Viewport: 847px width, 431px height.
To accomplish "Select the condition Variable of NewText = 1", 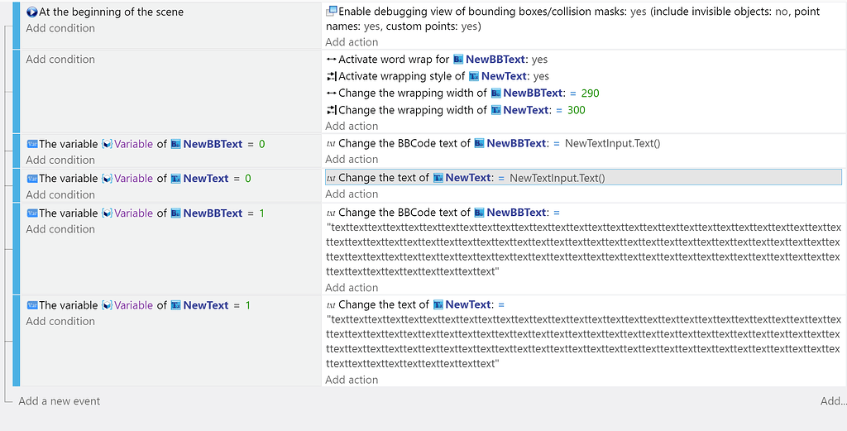I will coord(138,305).
